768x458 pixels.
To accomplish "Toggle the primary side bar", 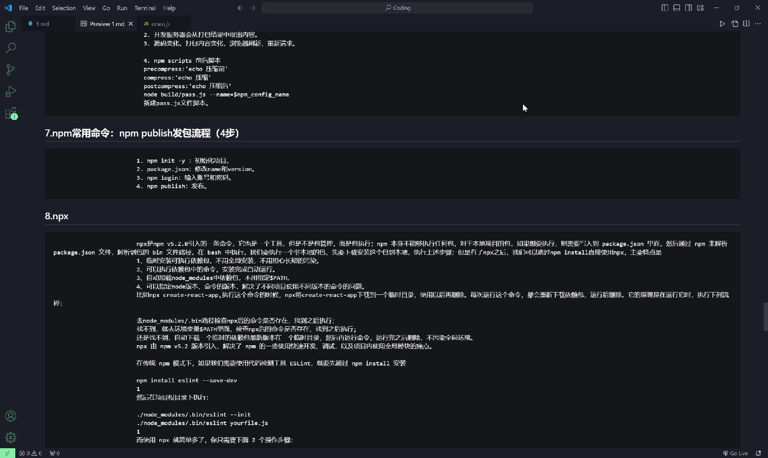I will tap(665, 8).
